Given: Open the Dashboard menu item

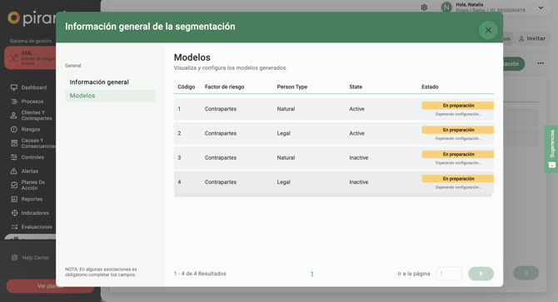Looking at the screenshot, I should [34, 87].
